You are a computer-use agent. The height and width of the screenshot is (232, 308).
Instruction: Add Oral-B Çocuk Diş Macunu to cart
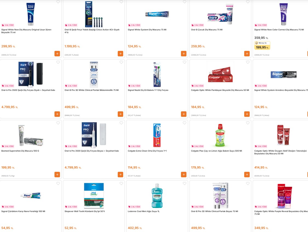(x=247, y=54)
